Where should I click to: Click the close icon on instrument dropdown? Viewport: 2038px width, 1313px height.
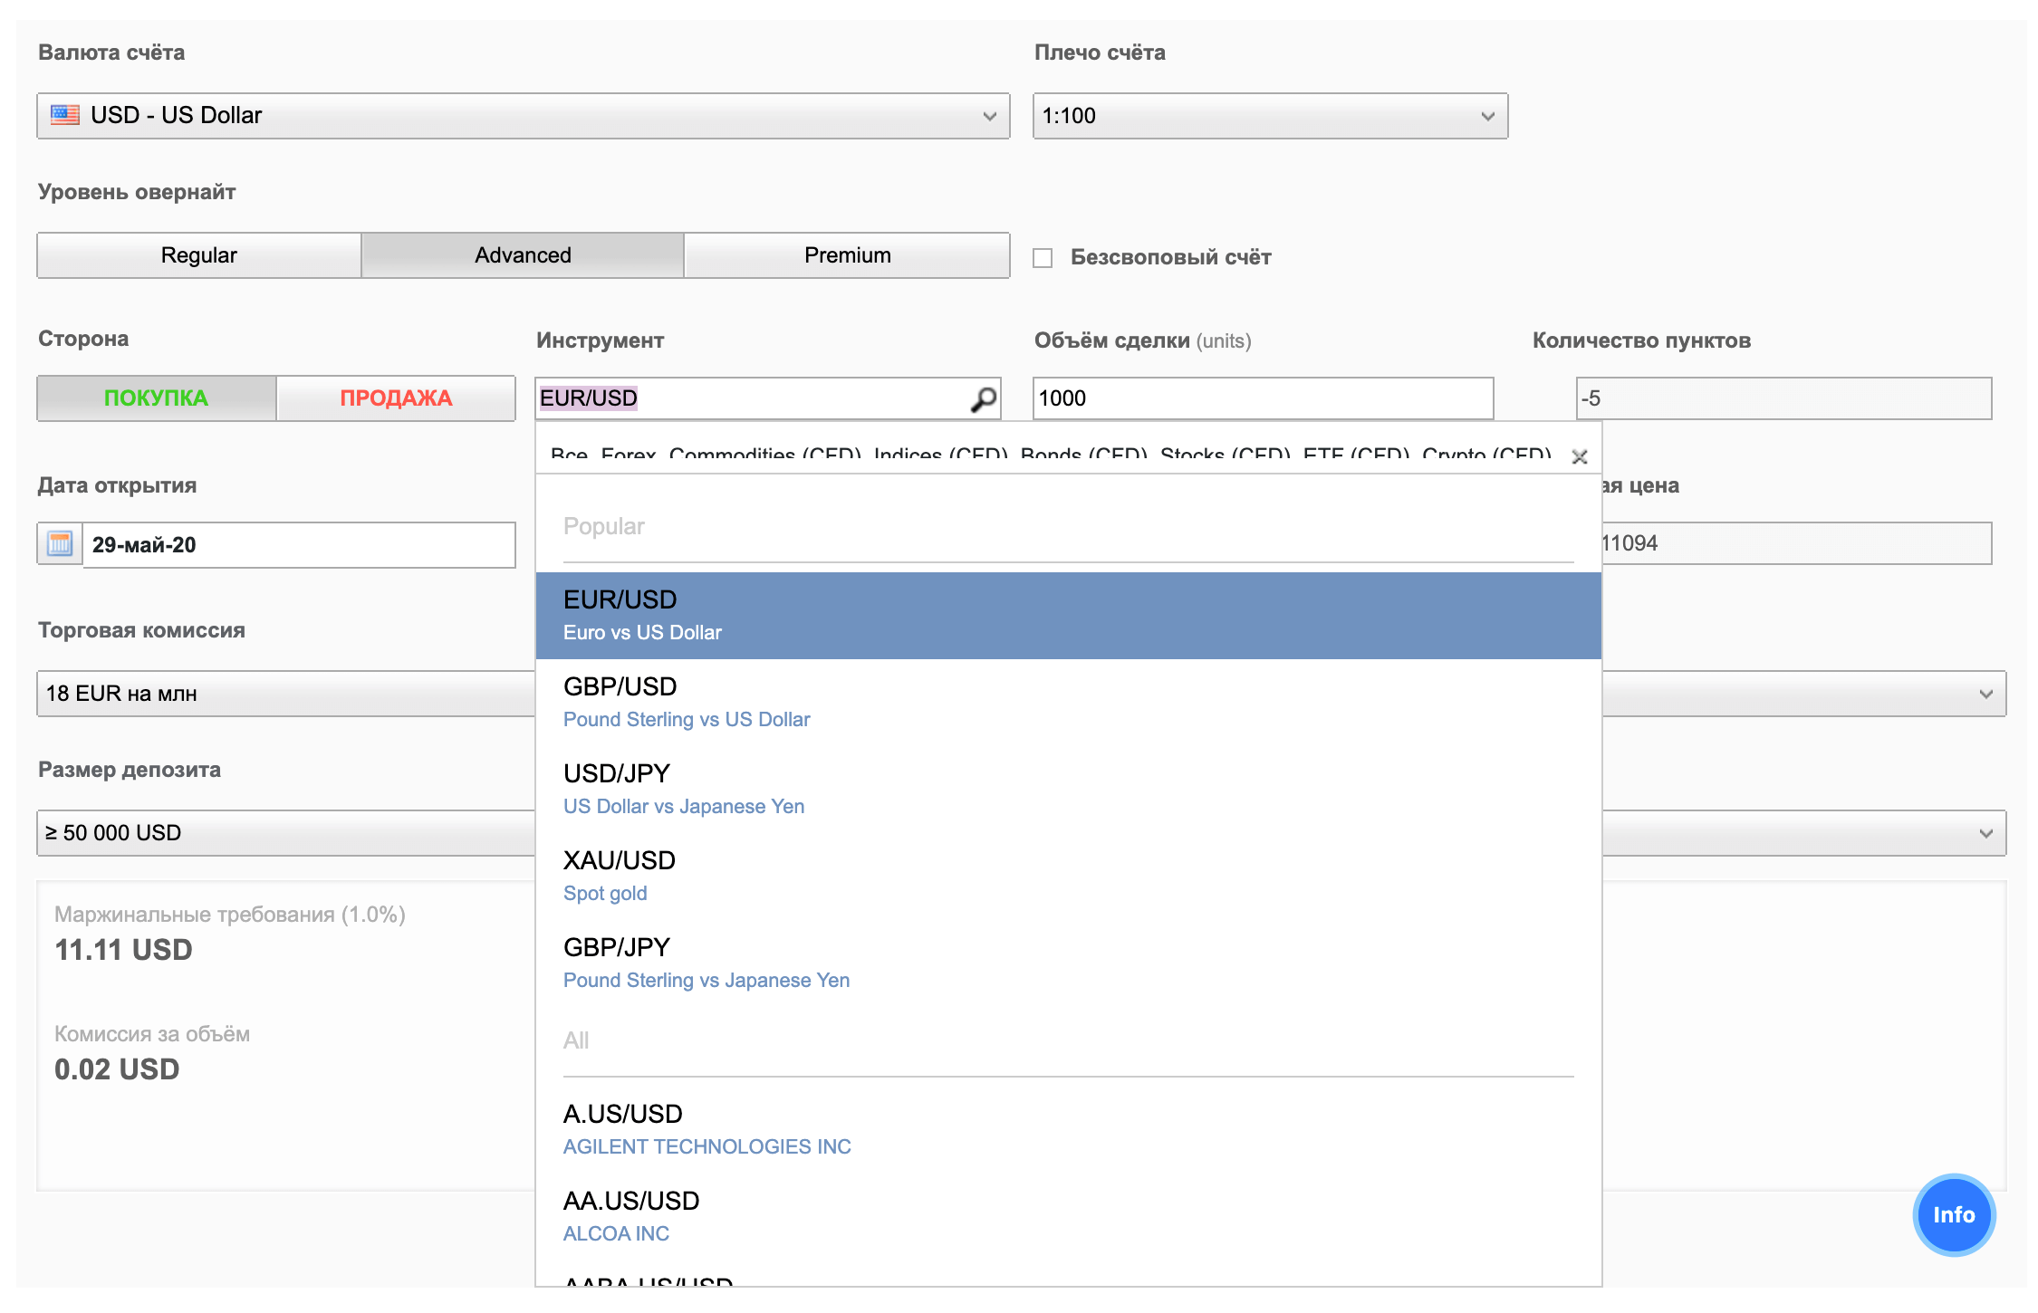pos(1581,456)
